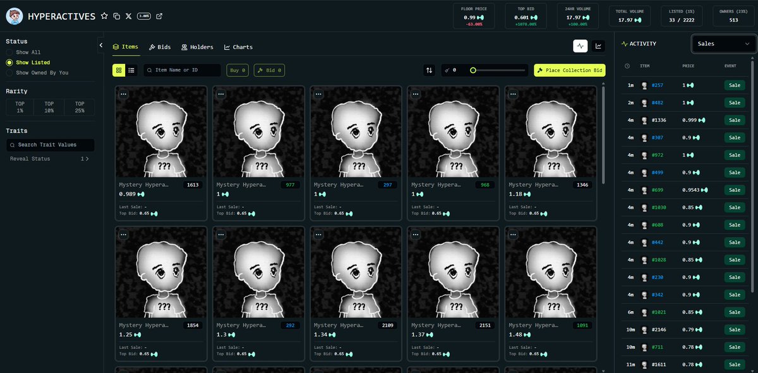
Task: Click the 24HR Volume stat box
Action: [x=577, y=16]
